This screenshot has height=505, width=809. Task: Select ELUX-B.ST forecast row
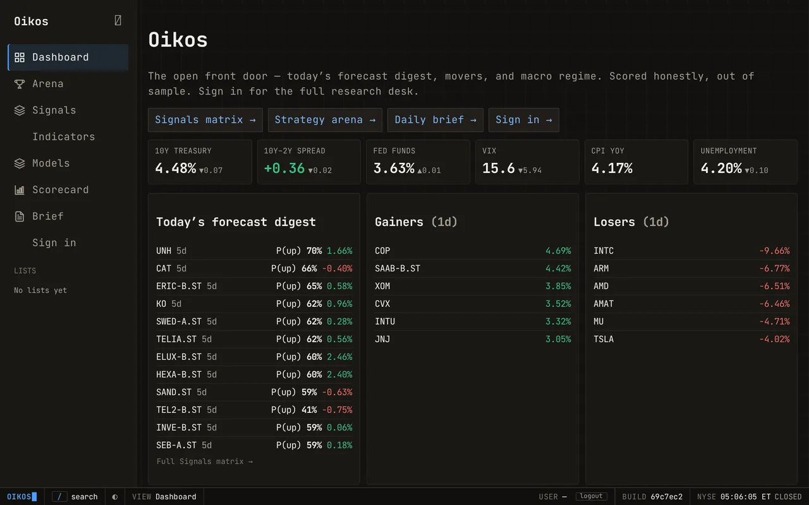(254, 357)
